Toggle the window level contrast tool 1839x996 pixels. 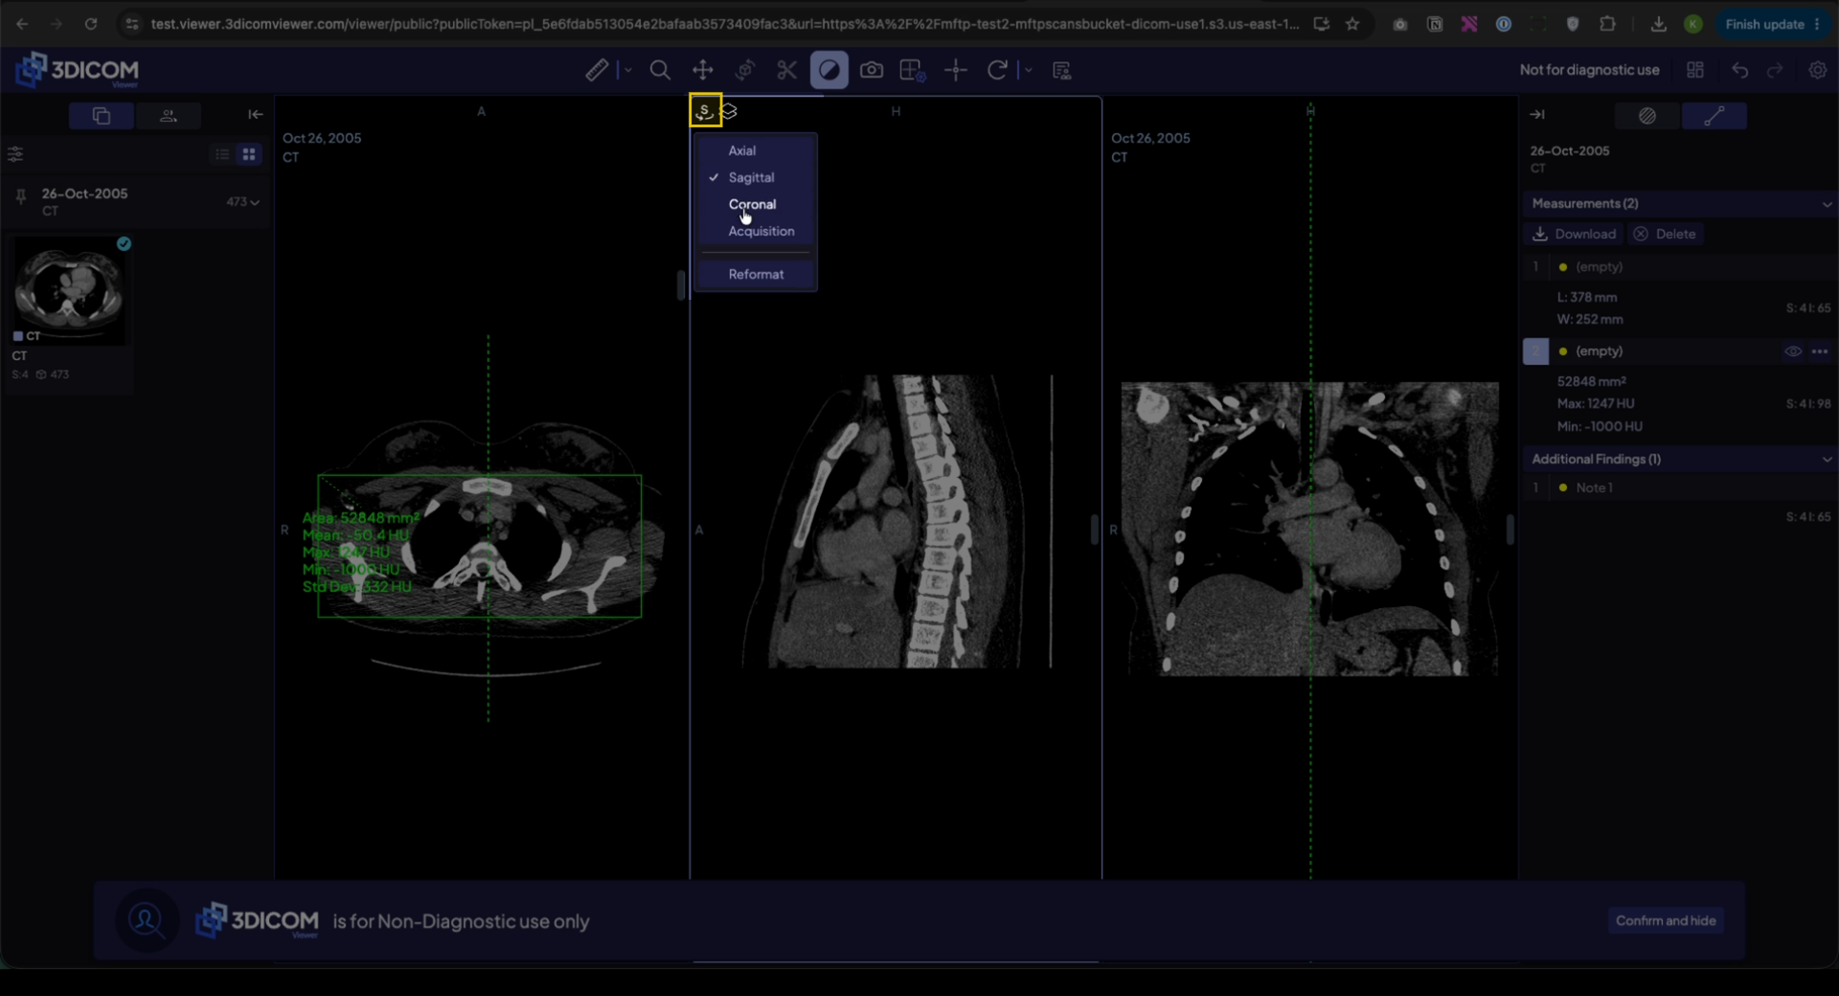[x=829, y=70]
